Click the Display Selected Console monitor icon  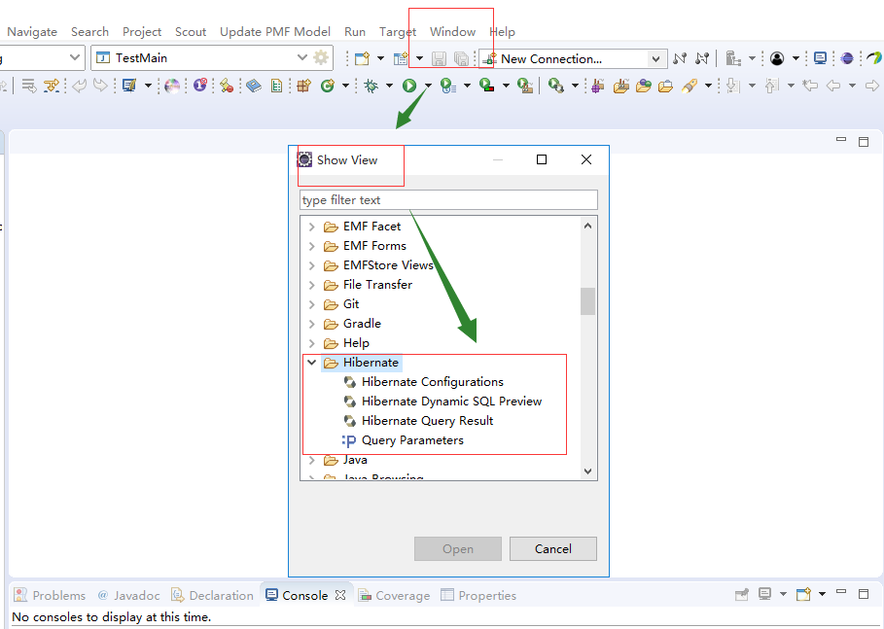click(765, 594)
